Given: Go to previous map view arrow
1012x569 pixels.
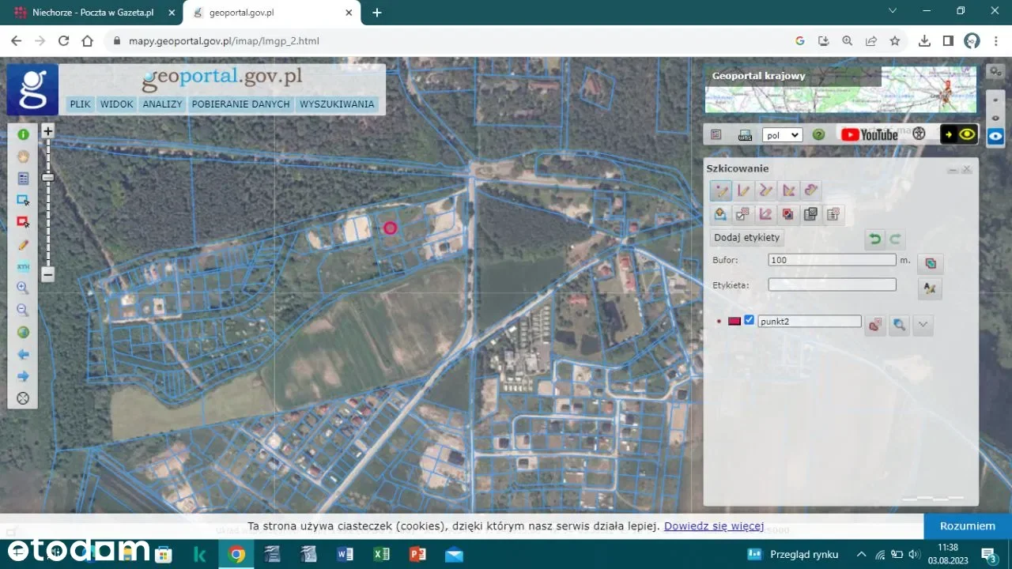Looking at the screenshot, I should pos(23,355).
